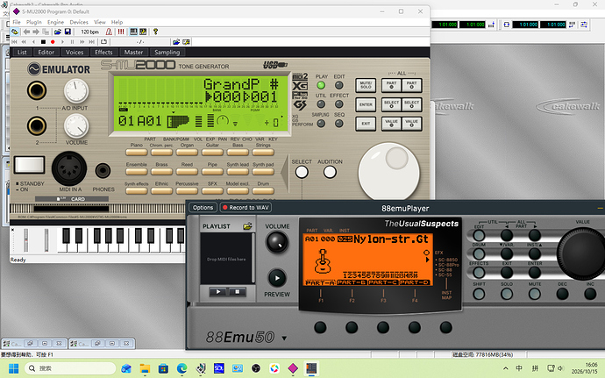Click the EXIT button on S-MU2000
This screenshot has height=378, width=605.
(366, 124)
